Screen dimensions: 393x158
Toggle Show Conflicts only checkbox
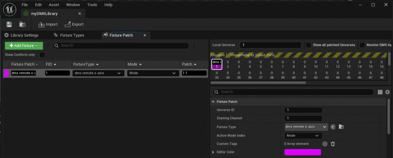coord(42,55)
